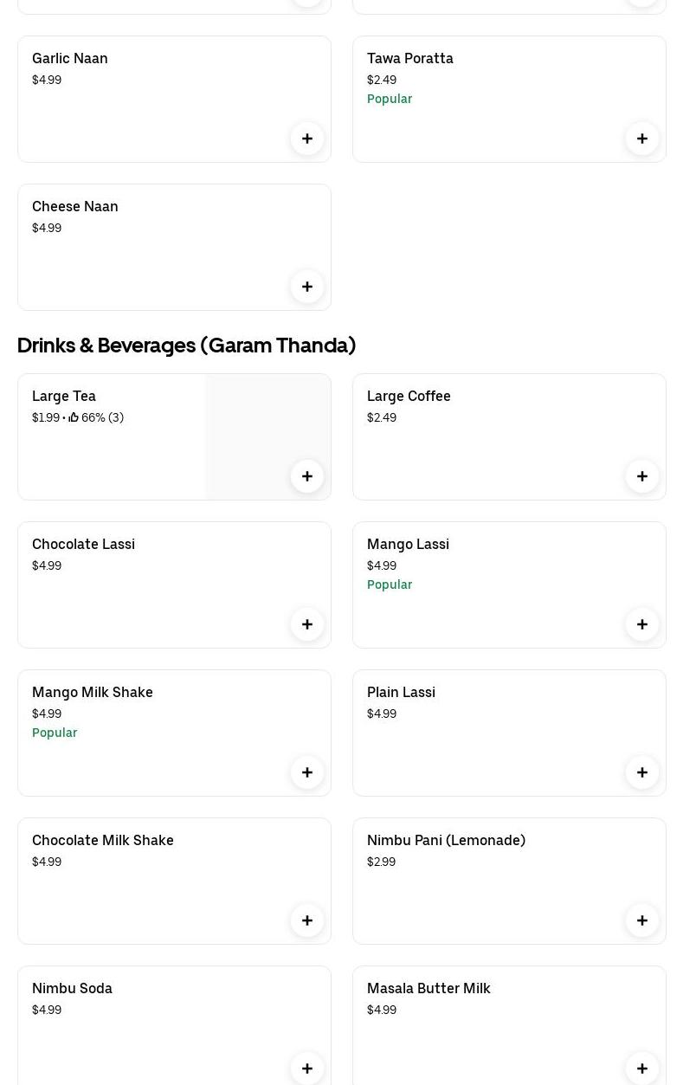Add Chocolate Lassi to cart
This screenshot has height=1085, width=696.
(307, 624)
